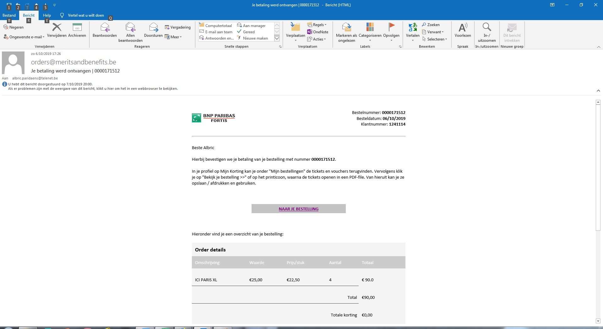This screenshot has width=603, height=329.
Task: Start Voorlezen read aloud
Action: click(x=463, y=30)
